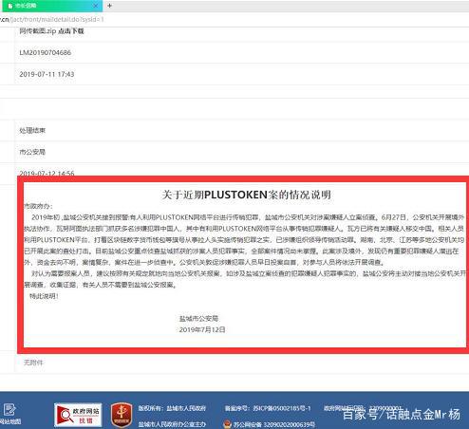This screenshot has height=429, width=469.
Task: Open the 政府网站找错 badge
Action: [x=78, y=415]
